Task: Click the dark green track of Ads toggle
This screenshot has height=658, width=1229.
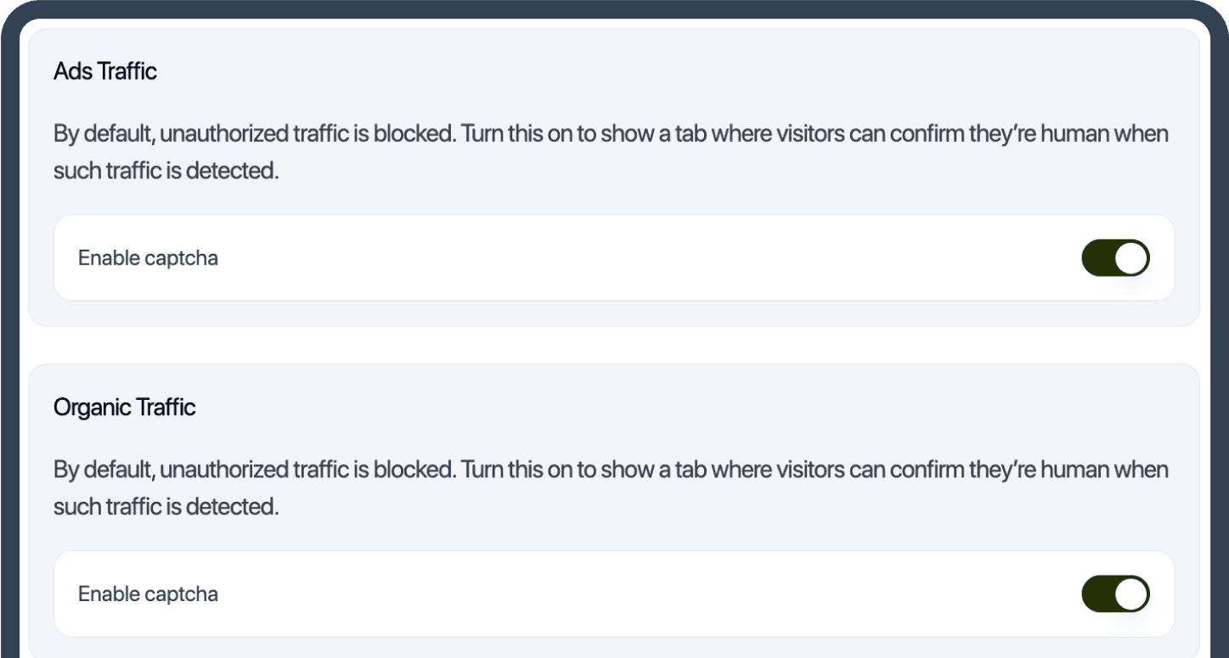Action: 1097,258
